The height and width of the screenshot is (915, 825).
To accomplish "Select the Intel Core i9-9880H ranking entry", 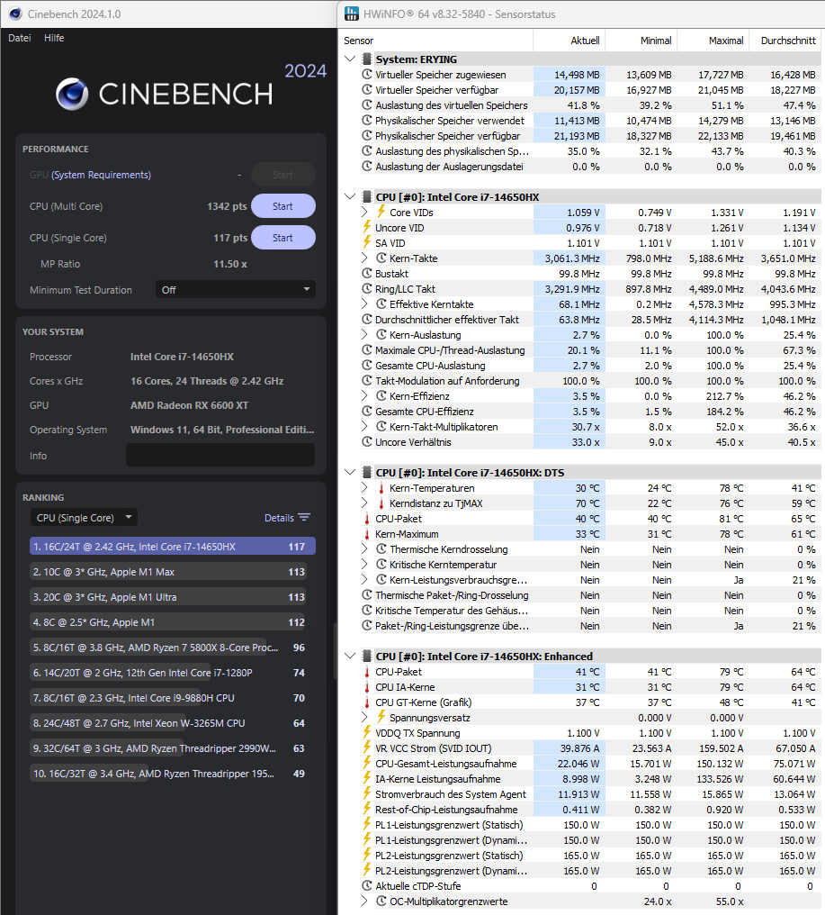I will pos(173,698).
